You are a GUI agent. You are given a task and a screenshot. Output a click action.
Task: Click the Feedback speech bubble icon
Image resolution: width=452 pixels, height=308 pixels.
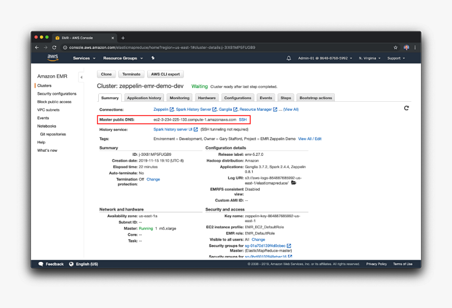click(40, 264)
